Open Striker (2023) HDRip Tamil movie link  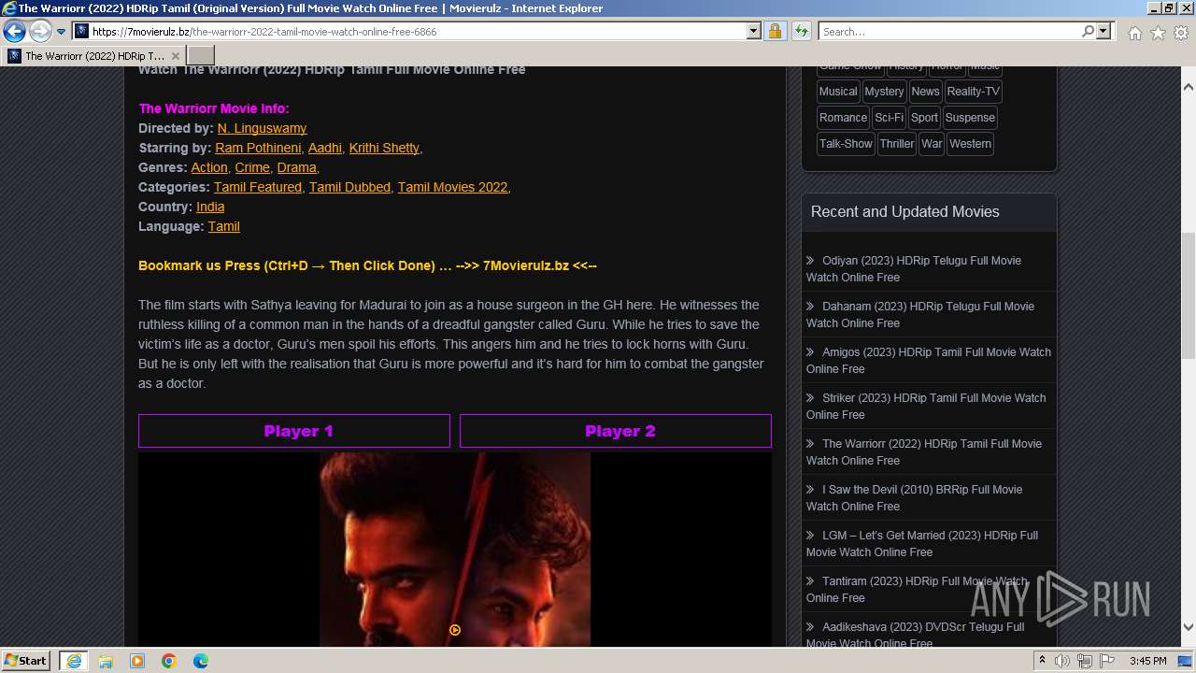(x=926, y=407)
